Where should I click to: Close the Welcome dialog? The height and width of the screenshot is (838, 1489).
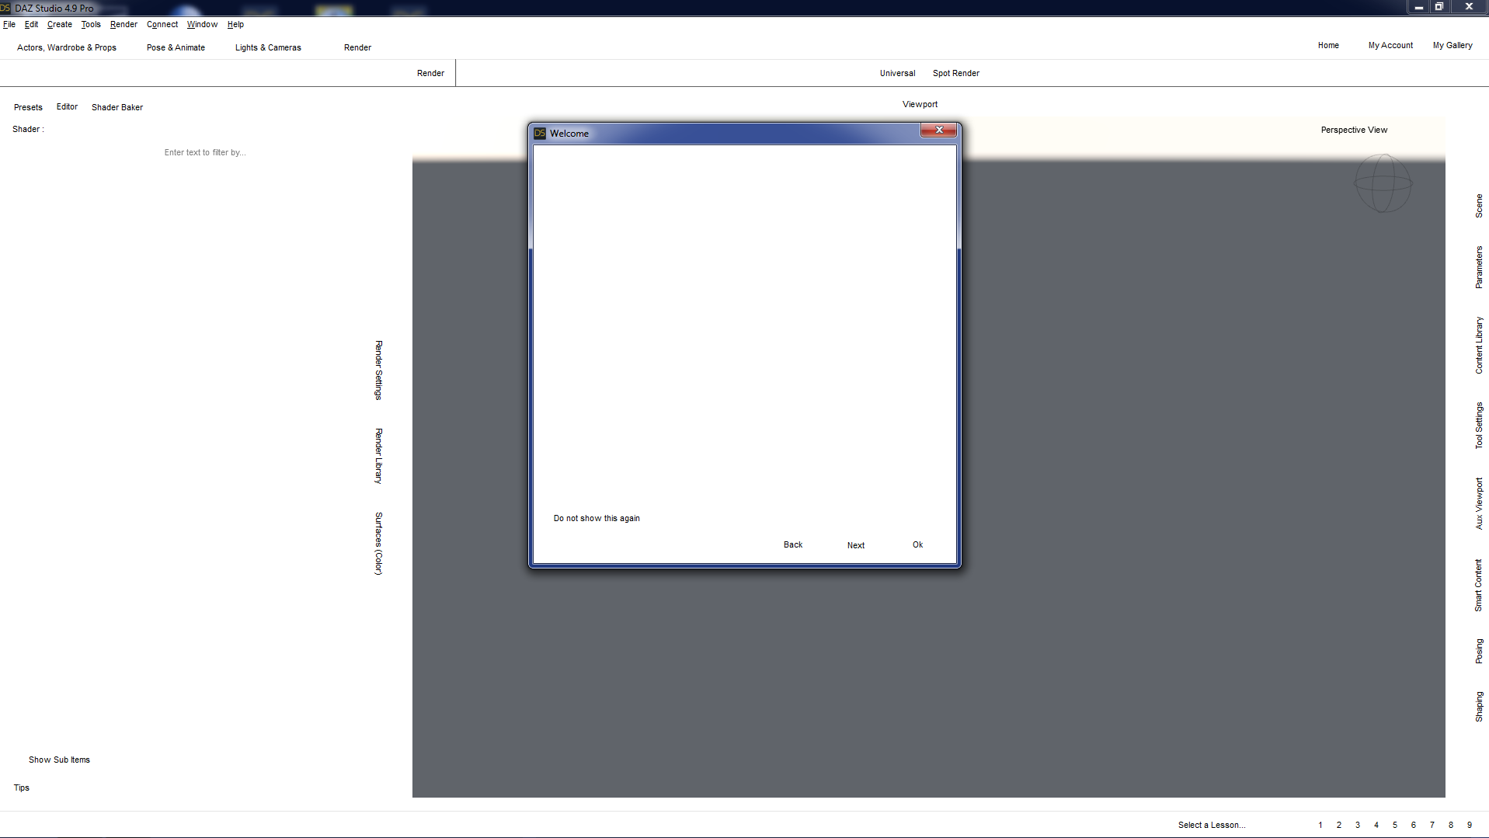click(938, 130)
